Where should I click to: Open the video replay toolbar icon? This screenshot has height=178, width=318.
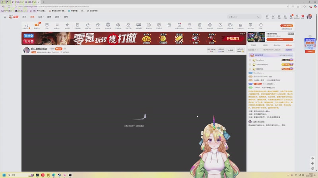tap(230, 26)
